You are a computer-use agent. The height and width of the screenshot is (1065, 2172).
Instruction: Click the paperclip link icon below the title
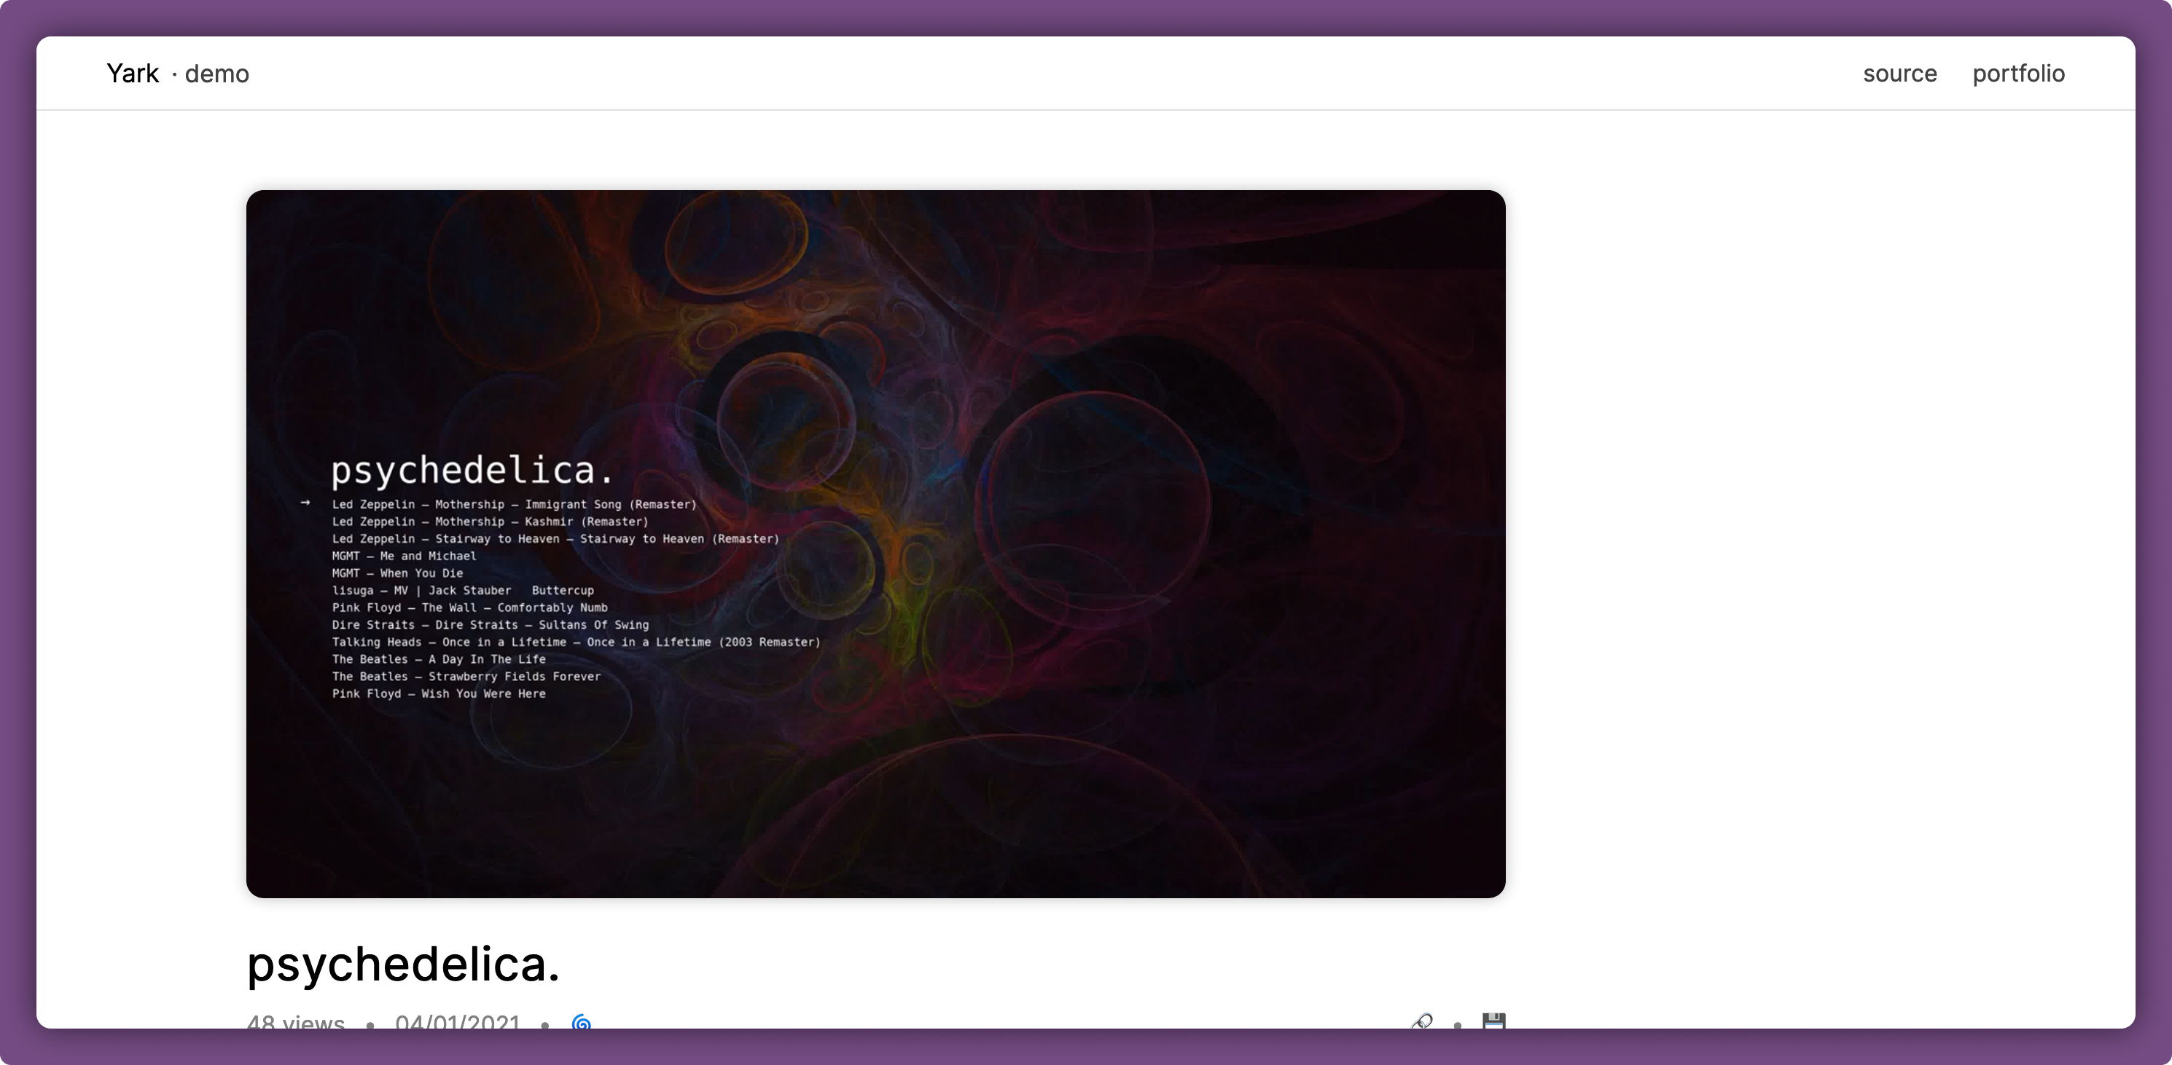pyautogui.click(x=1423, y=1023)
